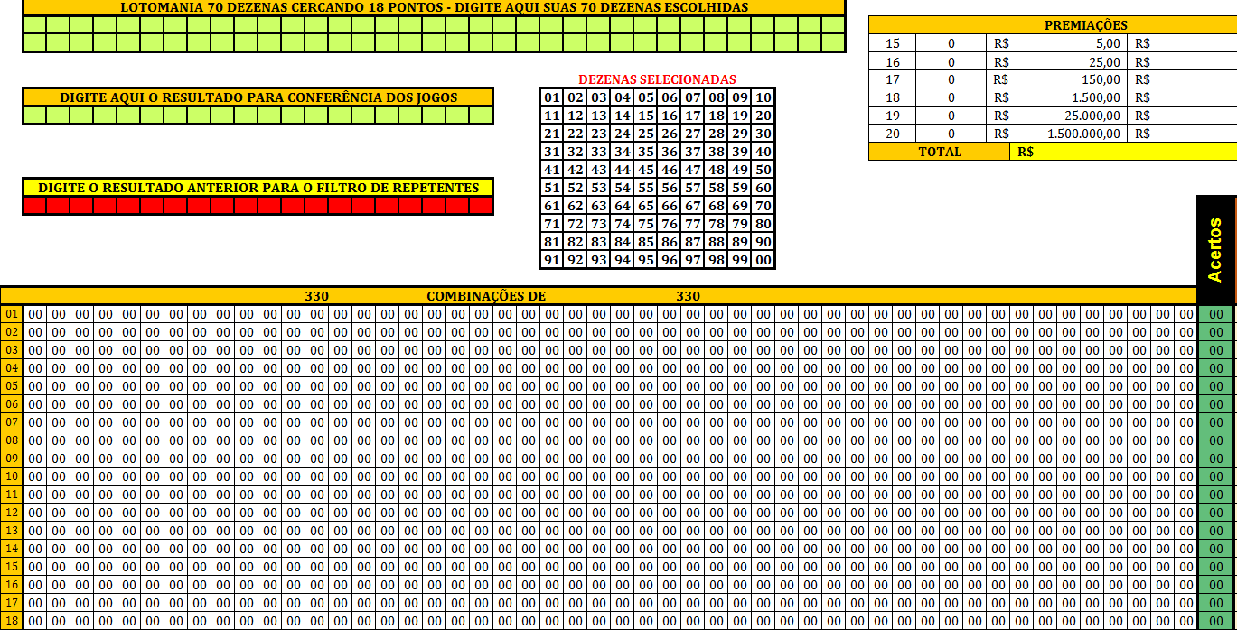Click the orange row label 14 of combinations table

click(x=12, y=549)
